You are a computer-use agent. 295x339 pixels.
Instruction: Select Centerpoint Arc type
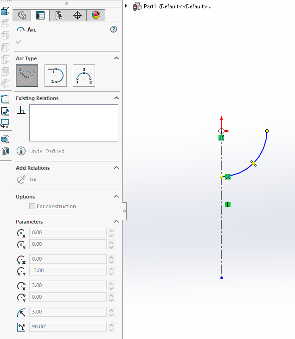[x=27, y=76]
